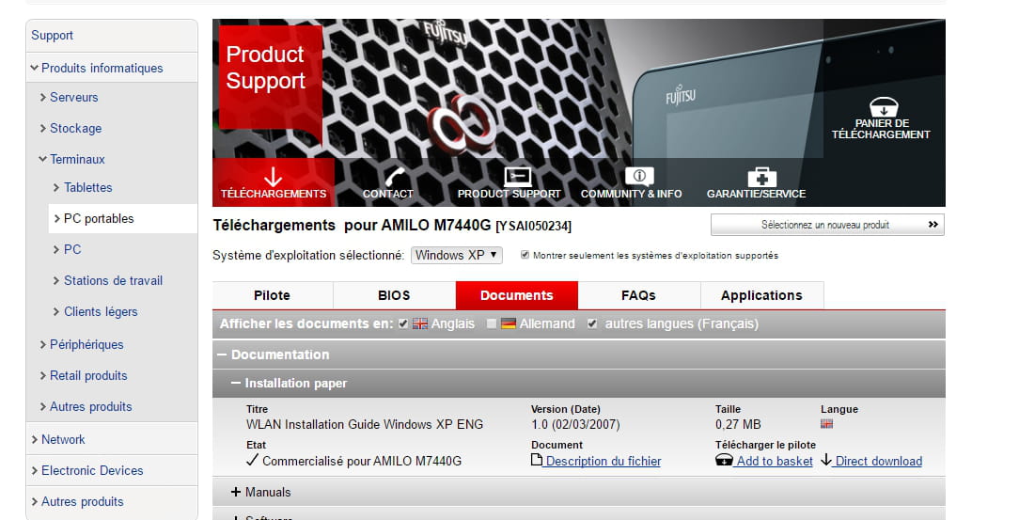
Task: Open the FAQs tab
Action: coord(639,295)
